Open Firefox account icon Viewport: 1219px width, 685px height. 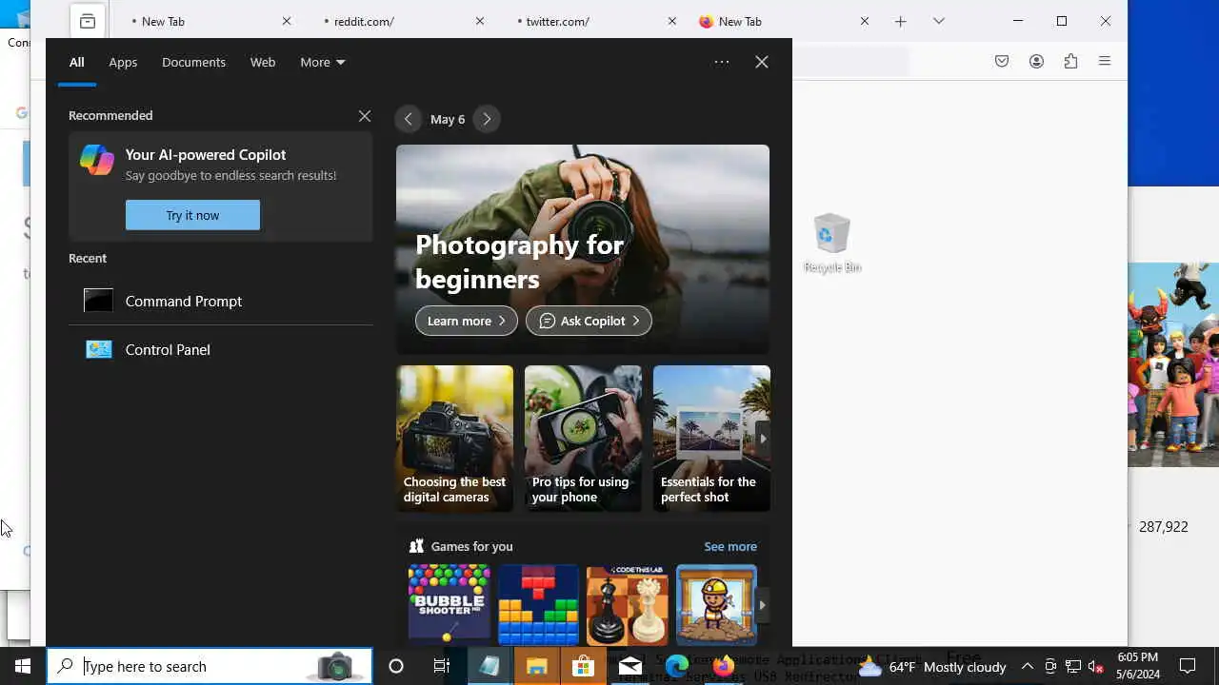1036,61
